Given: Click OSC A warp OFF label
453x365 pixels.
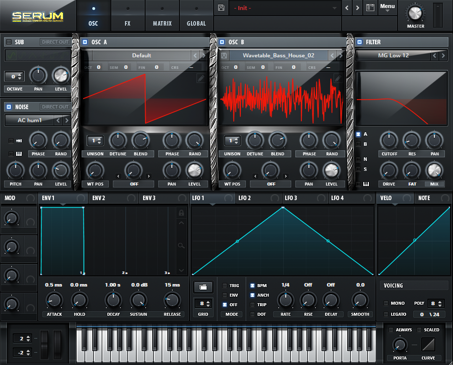Looking at the screenshot, I should pos(134,184).
